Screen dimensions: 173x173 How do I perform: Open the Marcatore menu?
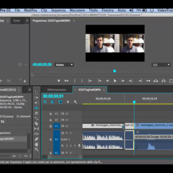pos(77,10)
